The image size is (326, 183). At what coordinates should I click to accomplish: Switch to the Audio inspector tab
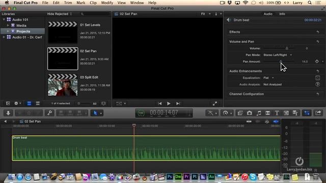[x=268, y=14]
